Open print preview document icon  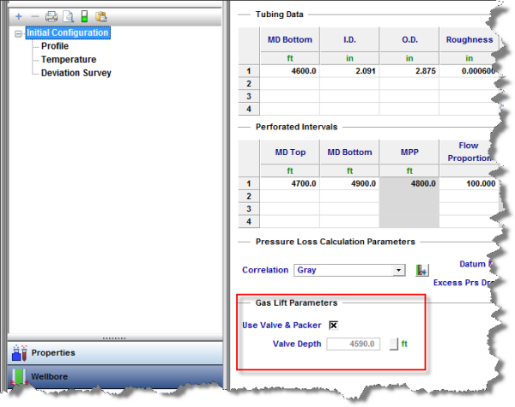pos(68,16)
